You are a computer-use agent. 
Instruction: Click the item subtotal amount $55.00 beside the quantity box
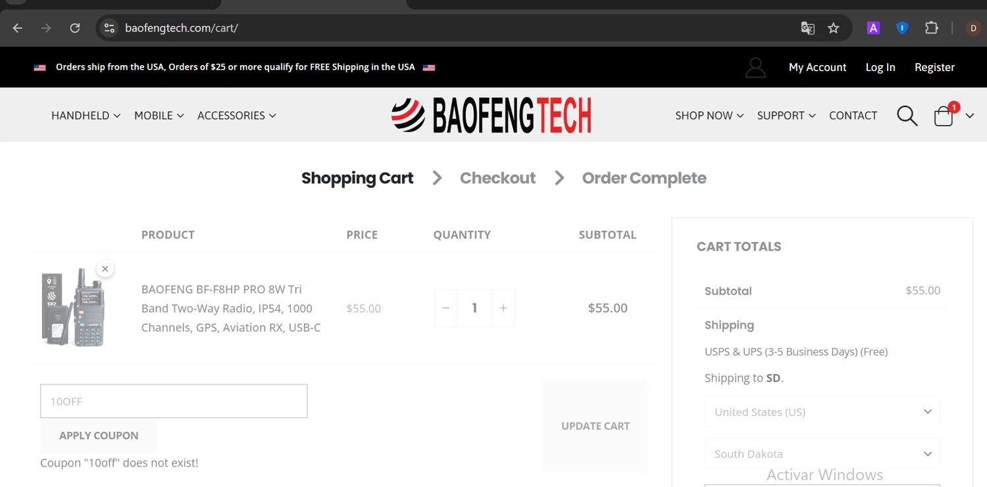pos(607,308)
